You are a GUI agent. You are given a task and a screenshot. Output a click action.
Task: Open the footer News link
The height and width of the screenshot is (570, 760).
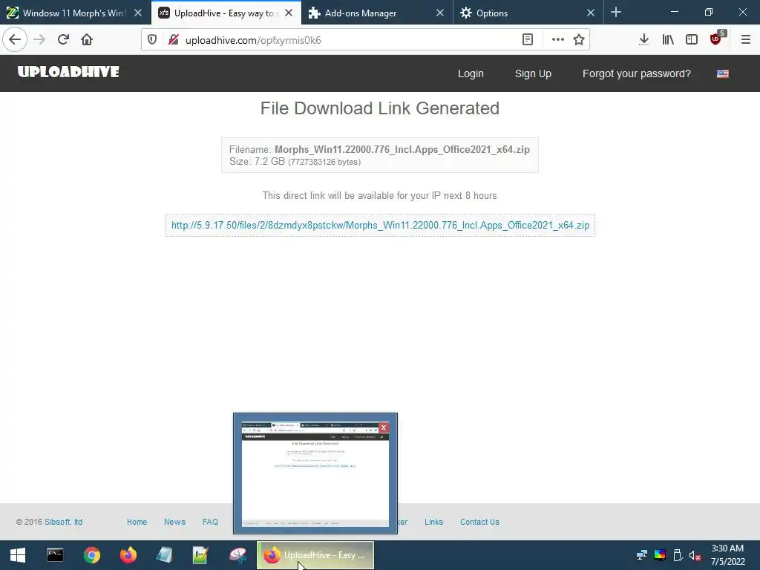click(x=174, y=522)
